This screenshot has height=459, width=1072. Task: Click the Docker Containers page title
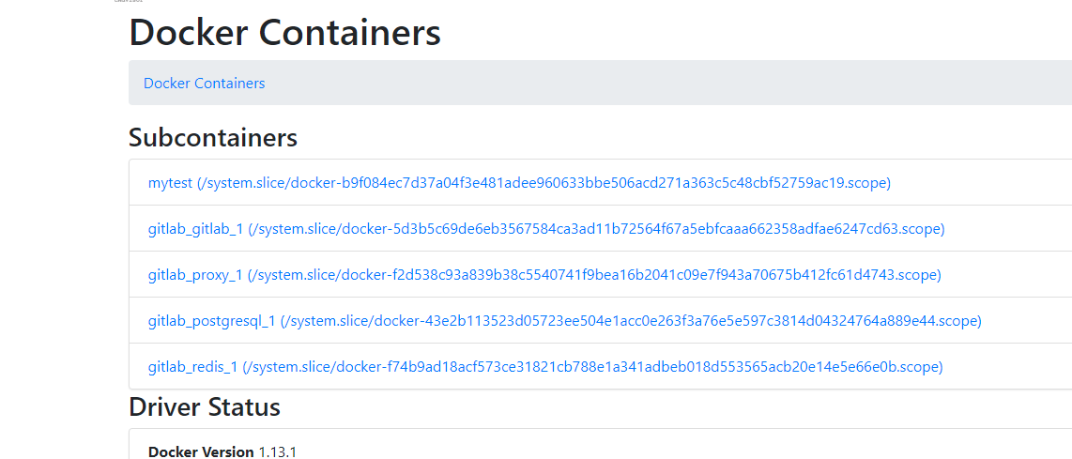pyautogui.click(x=285, y=32)
